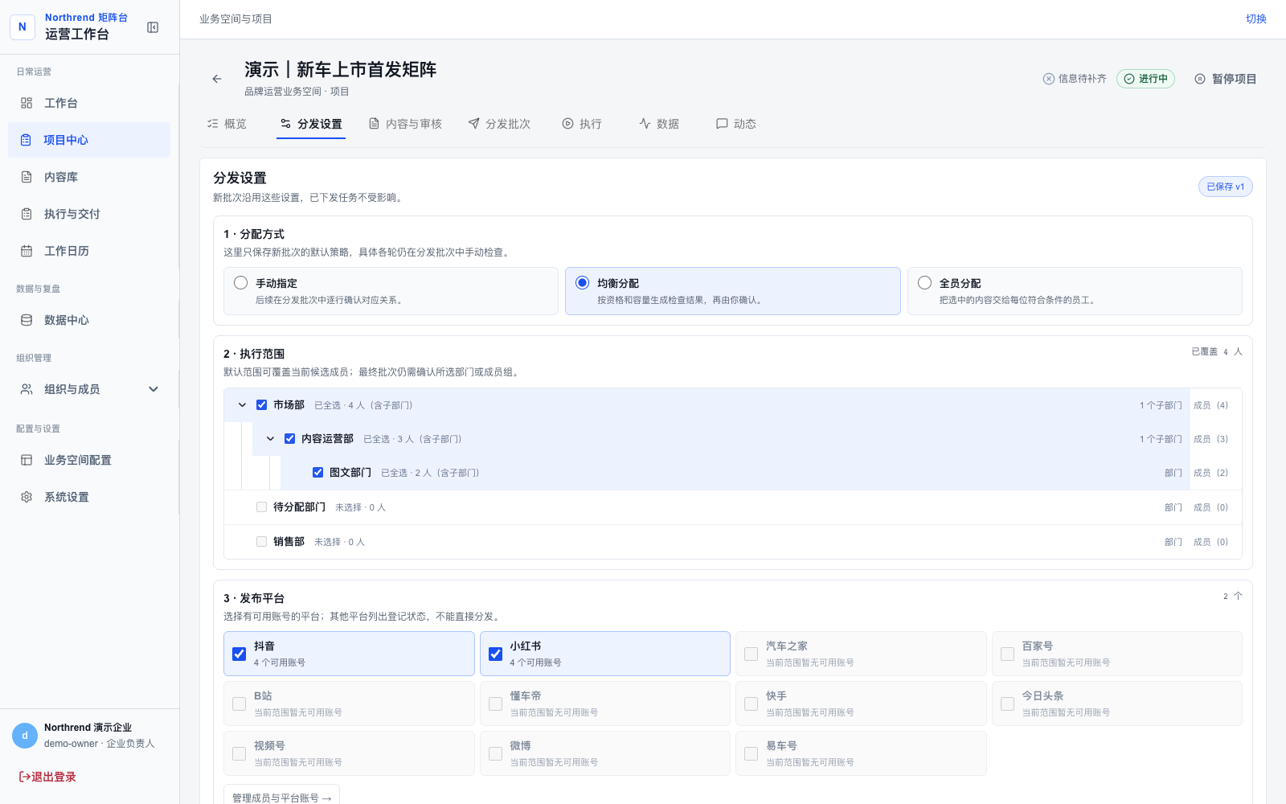The image size is (1286, 804).
Task: Switch to the 执行 tab
Action: coord(582,124)
